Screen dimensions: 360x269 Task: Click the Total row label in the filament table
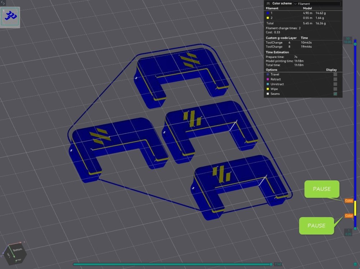tap(270, 23)
